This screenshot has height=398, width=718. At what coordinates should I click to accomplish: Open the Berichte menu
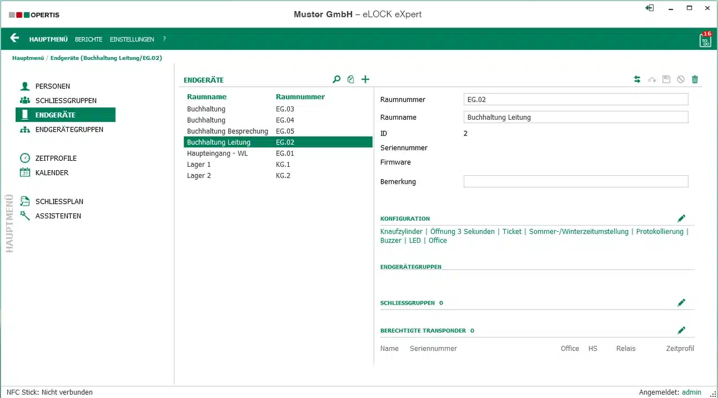coord(89,39)
